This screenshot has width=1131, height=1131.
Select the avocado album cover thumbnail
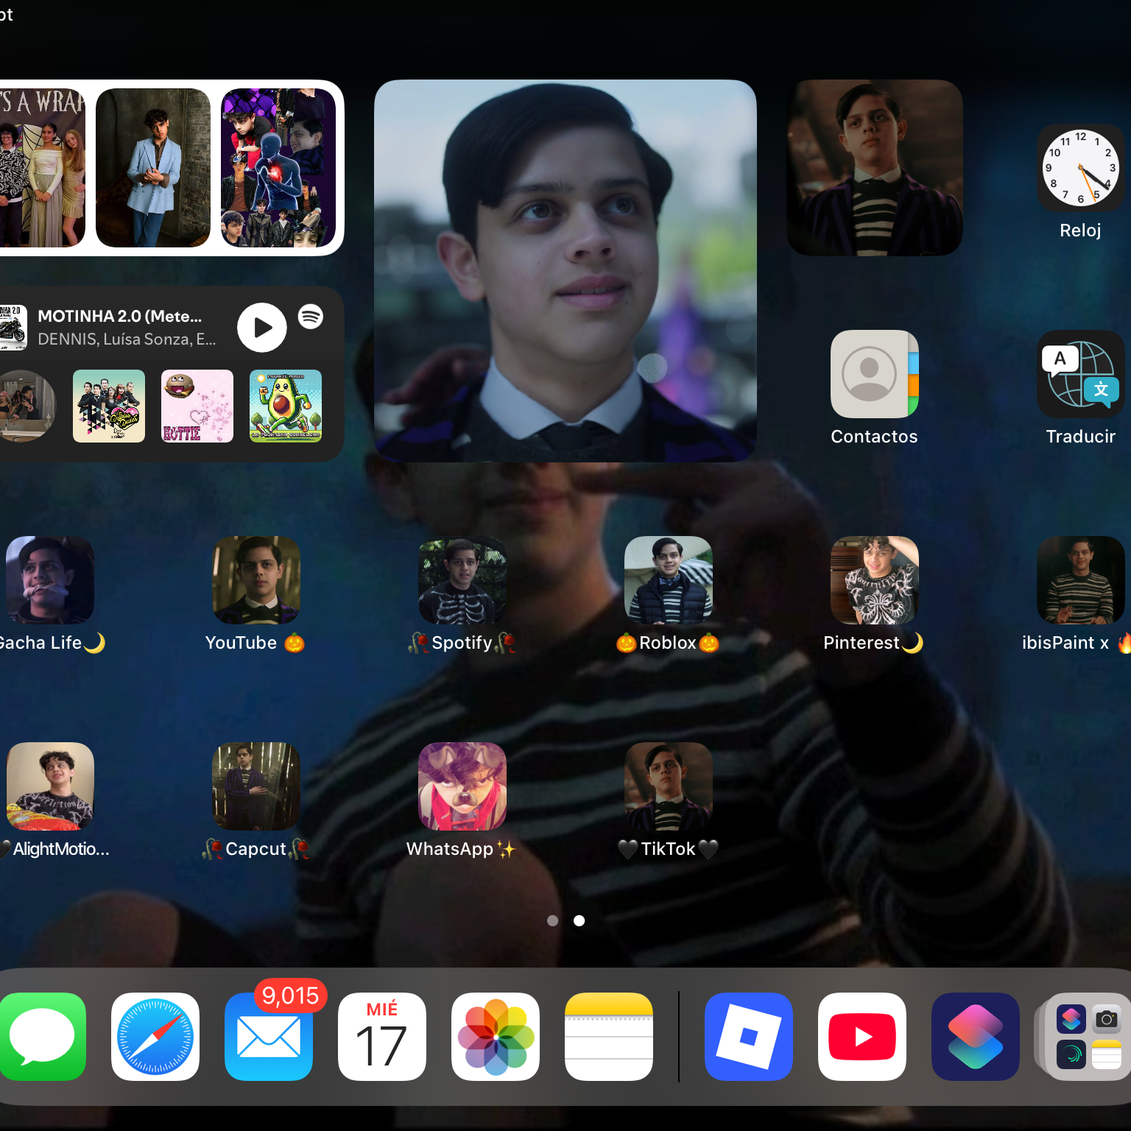[286, 406]
